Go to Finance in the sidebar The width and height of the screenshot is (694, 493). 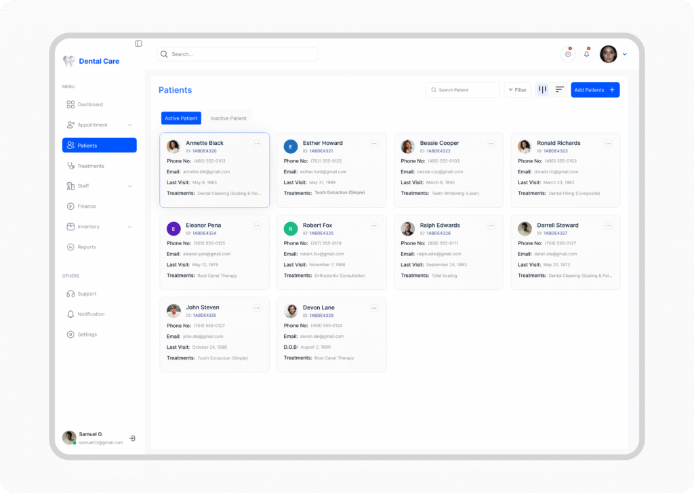(86, 207)
